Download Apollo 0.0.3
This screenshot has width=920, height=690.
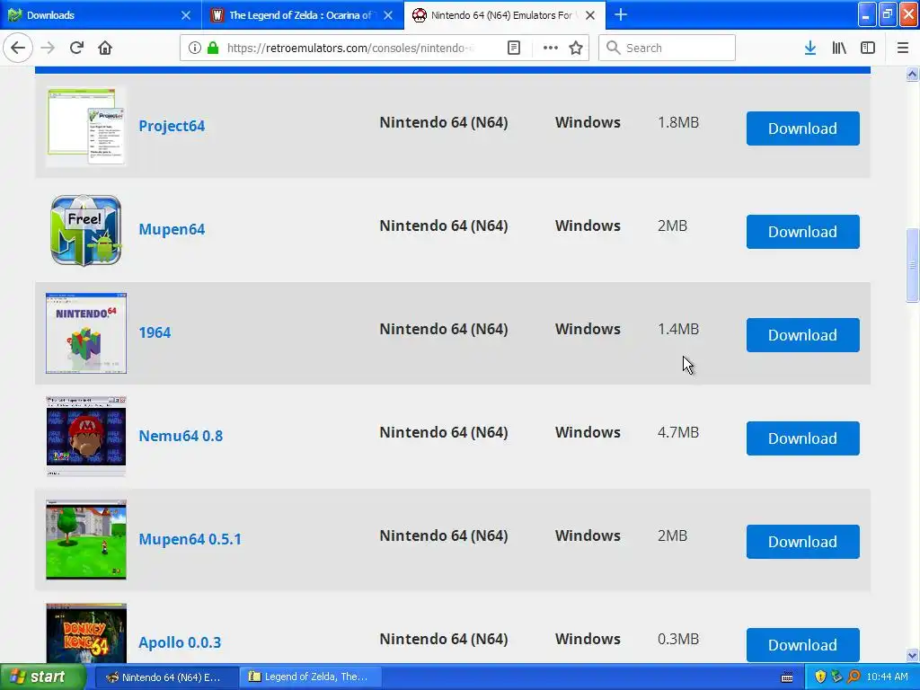coord(802,645)
